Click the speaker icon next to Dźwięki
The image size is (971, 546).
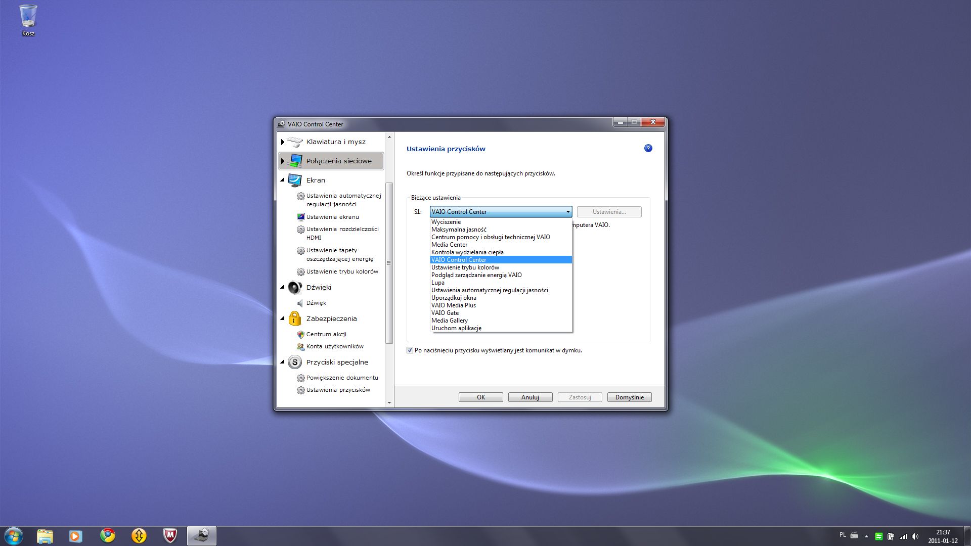pyautogui.click(x=295, y=287)
